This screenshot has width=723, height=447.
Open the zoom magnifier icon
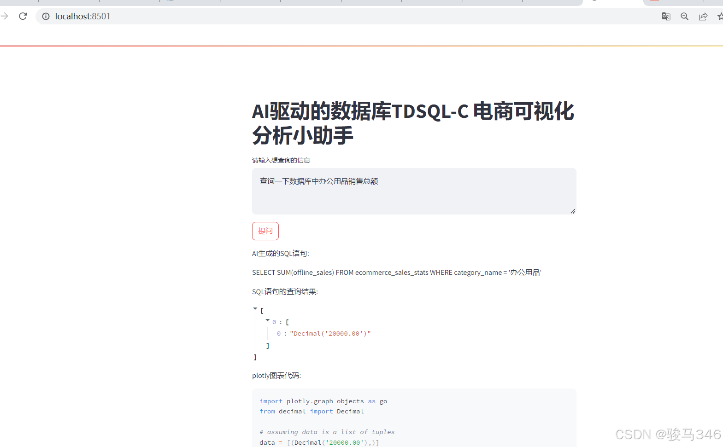[x=684, y=16]
